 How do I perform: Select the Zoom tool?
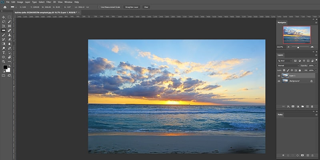pos(4,62)
